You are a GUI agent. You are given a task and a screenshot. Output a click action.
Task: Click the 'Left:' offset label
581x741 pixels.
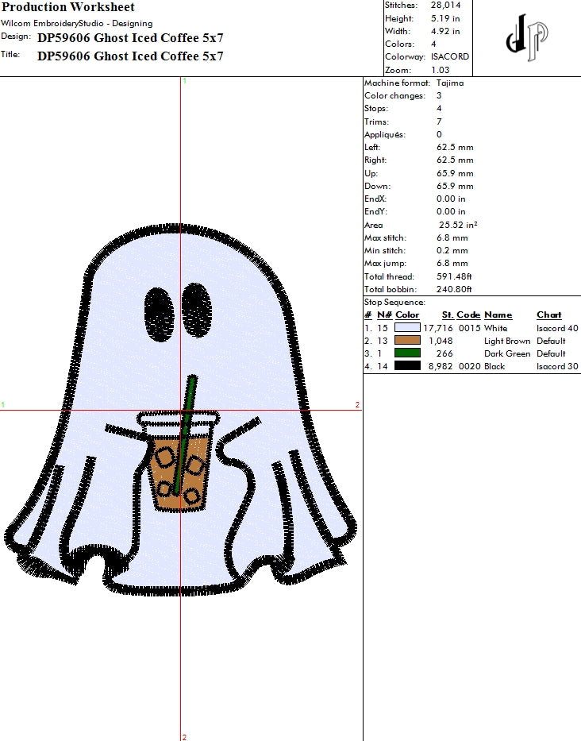click(x=372, y=147)
